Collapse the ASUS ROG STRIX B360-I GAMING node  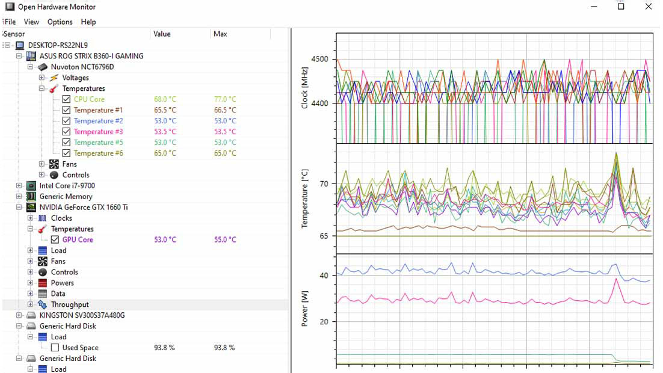[19, 56]
